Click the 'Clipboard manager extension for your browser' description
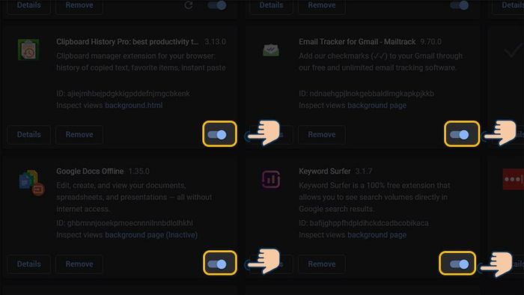The width and height of the screenshot is (524, 295). (141, 62)
